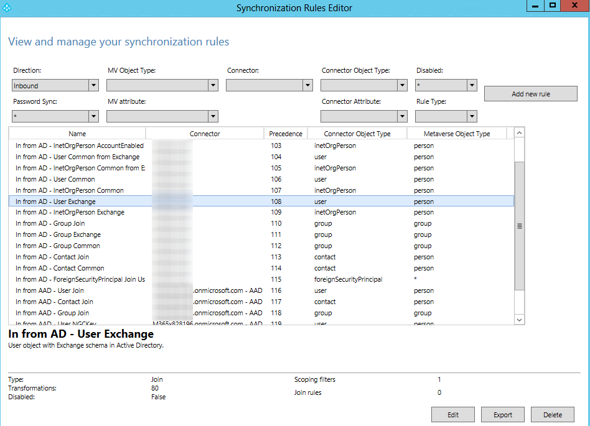
Task: Open the Password Sync dropdown
Action: coord(93,116)
